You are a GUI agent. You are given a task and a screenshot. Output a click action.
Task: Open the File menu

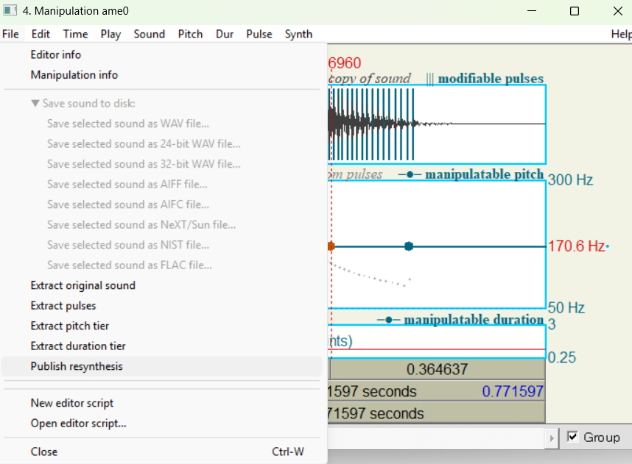click(10, 35)
